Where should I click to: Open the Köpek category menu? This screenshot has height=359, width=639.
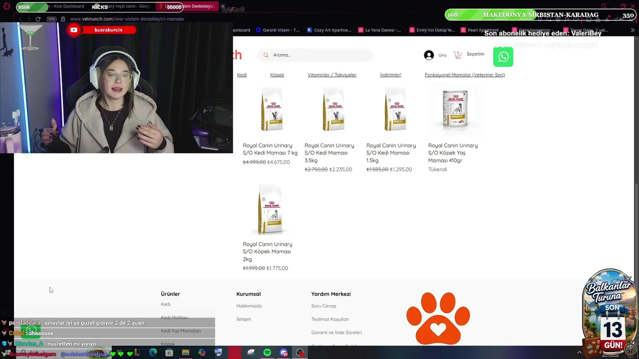point(277,75)
